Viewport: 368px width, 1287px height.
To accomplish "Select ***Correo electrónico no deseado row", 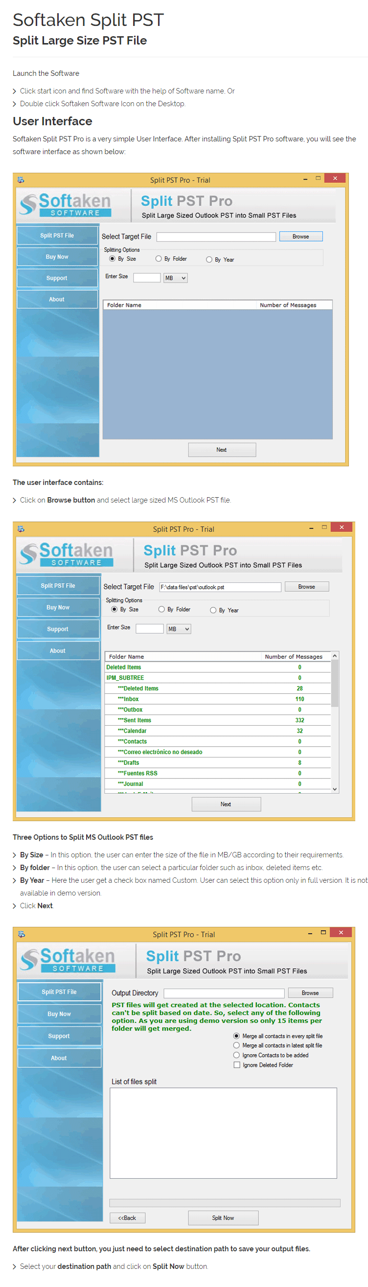I will [x=218, y=753].
